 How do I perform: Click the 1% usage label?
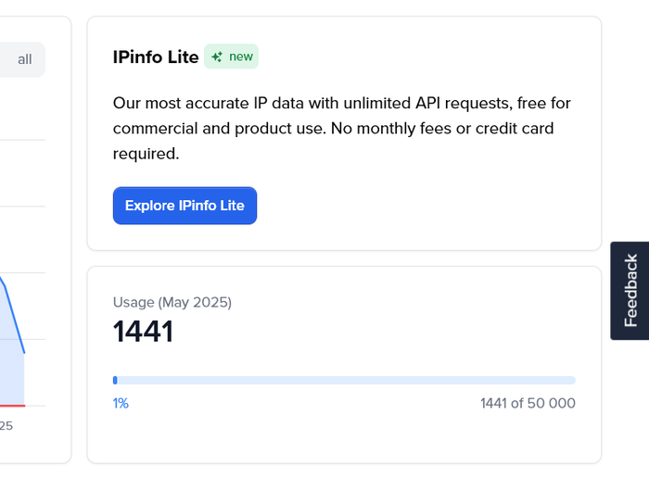click(121, 403)
